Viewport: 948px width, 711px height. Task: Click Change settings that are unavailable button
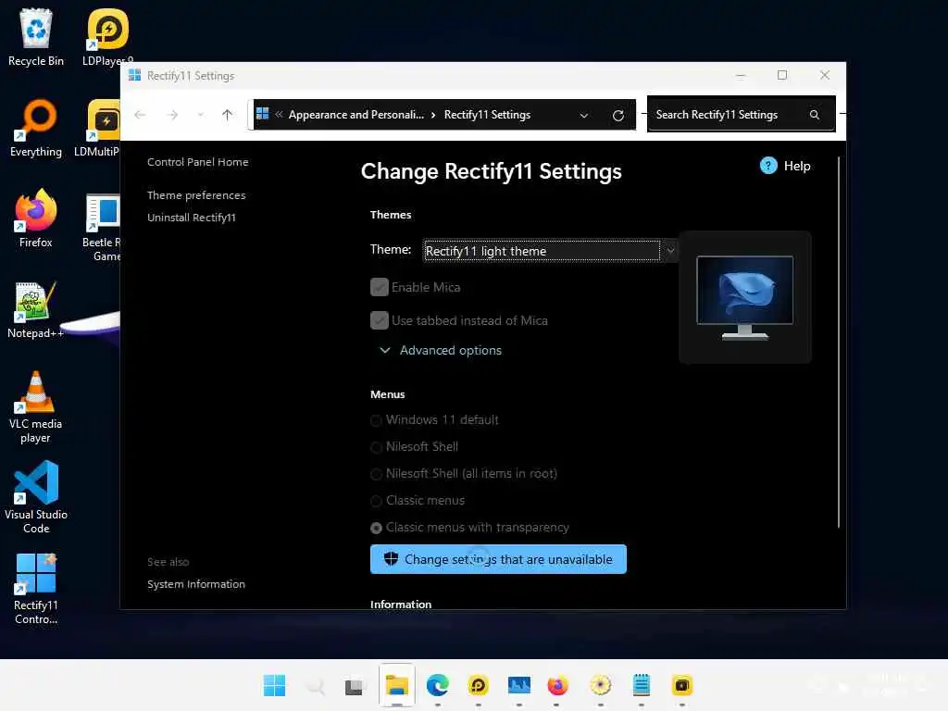pos(498,559)
